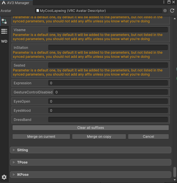This screenshot has width=177, height=183.
Task: Switch to the WD sidebar tab
Action: pos(4,41)
